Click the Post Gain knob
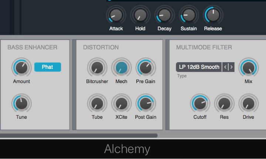The height and width of the screenshot is (159, 266). 146,103
